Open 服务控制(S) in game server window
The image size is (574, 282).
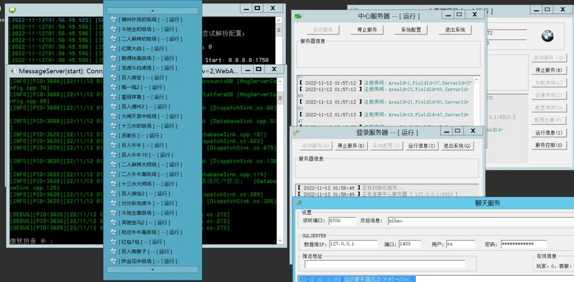[549, 145]
